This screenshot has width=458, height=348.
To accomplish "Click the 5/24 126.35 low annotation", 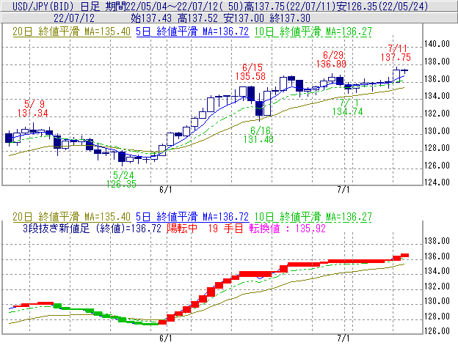I will pyautogui.click(x=122, y=179).
